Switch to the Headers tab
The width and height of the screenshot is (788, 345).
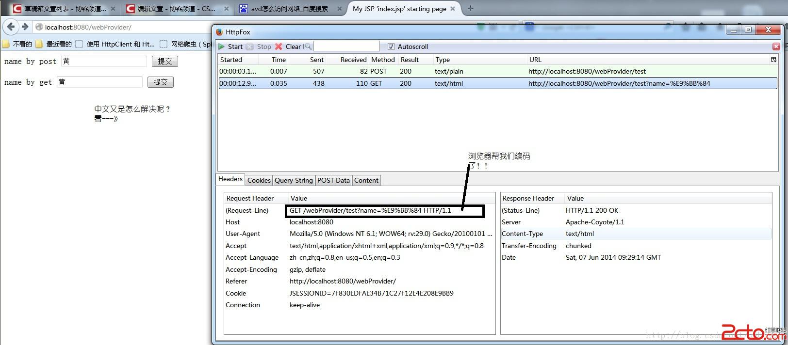pos(230,179)
